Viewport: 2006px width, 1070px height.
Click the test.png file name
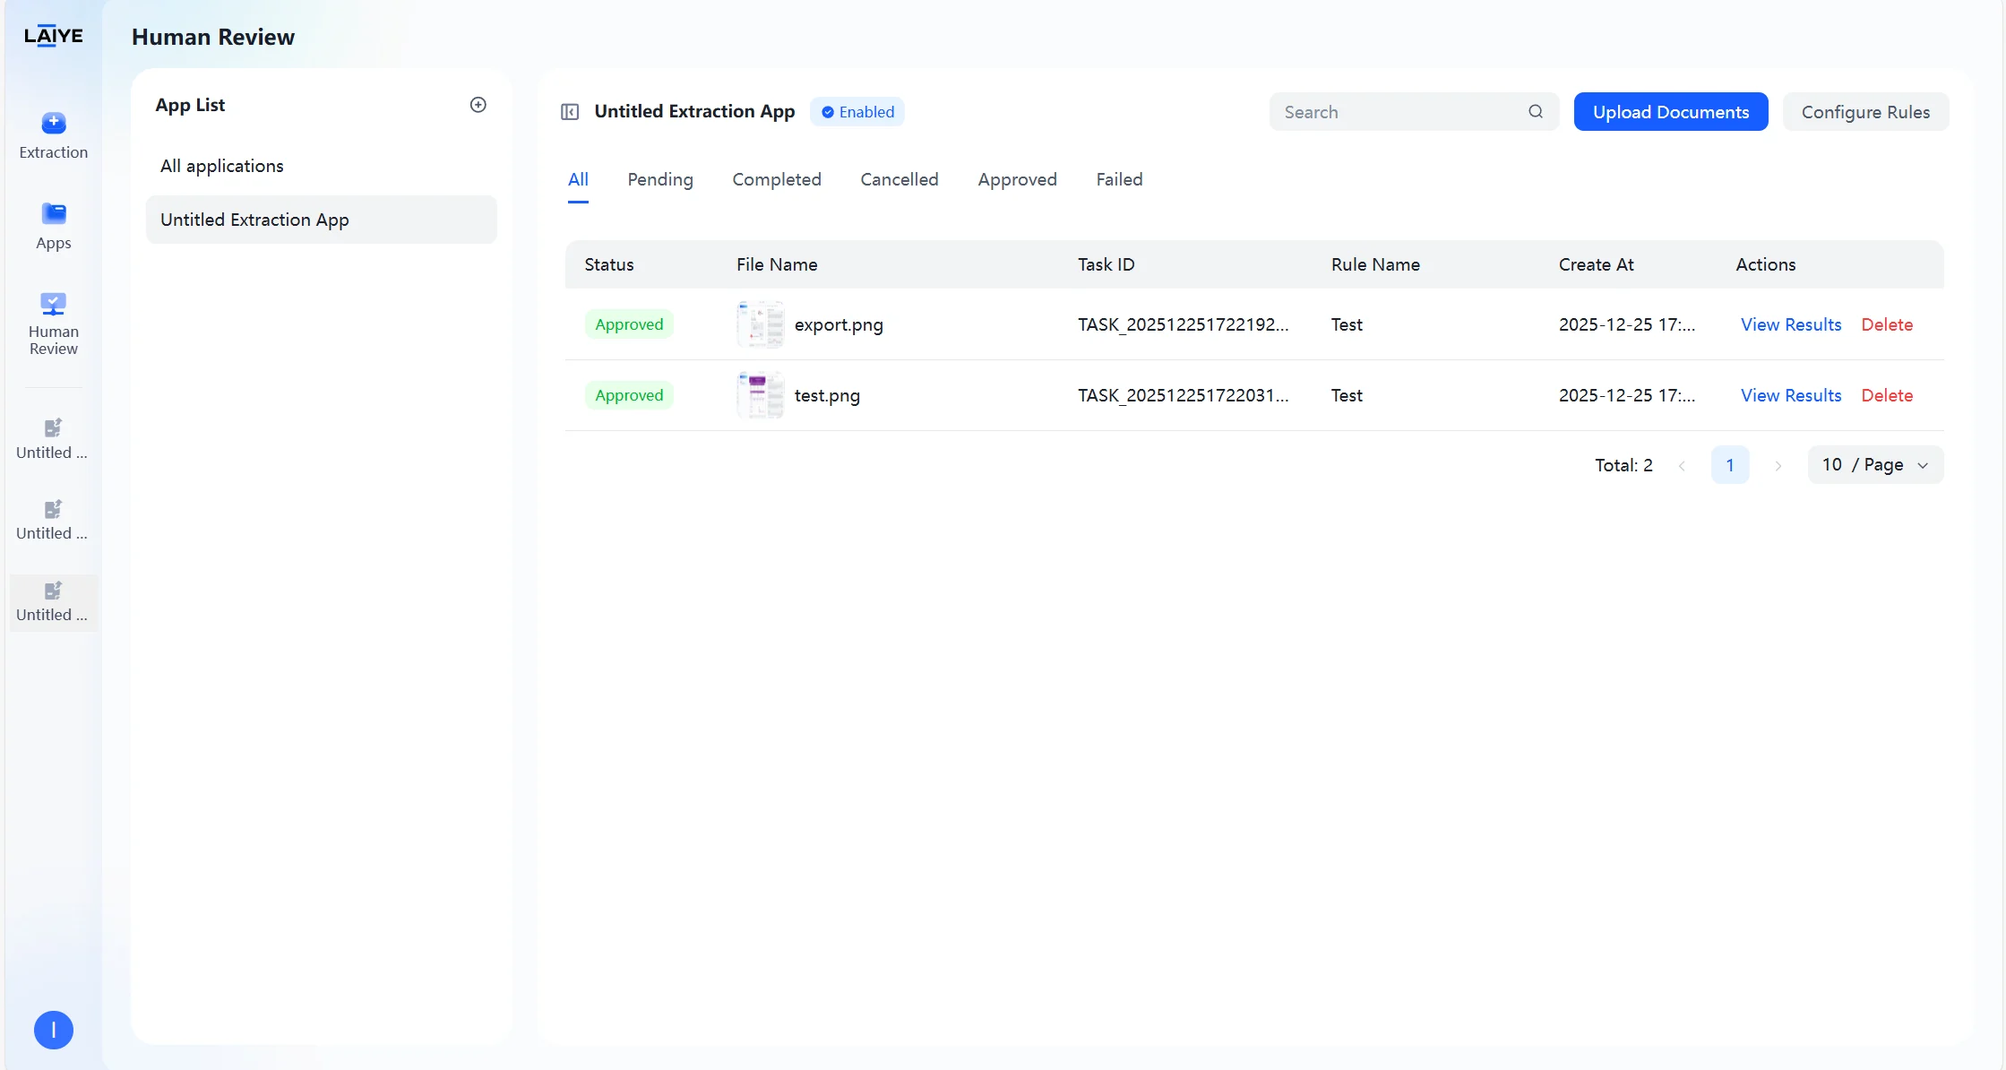(x=827, y=395)
